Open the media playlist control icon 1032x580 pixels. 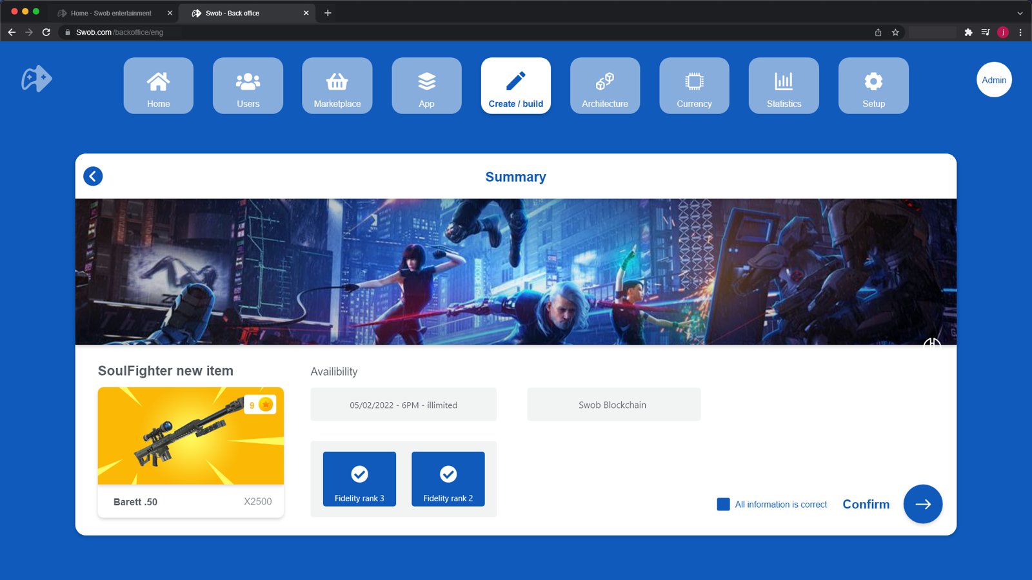click(986, 32)
